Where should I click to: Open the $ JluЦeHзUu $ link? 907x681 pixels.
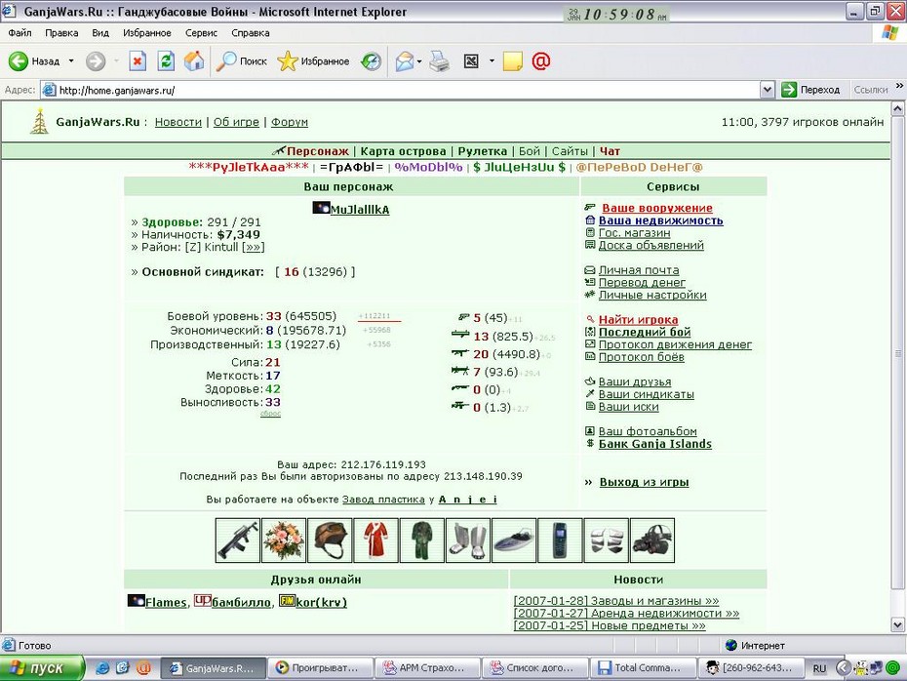(519, 167)
